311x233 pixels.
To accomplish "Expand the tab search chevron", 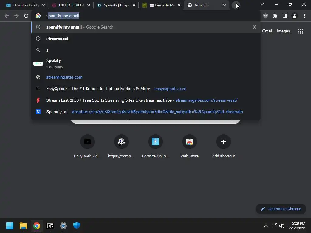I will tap(262, 4).
